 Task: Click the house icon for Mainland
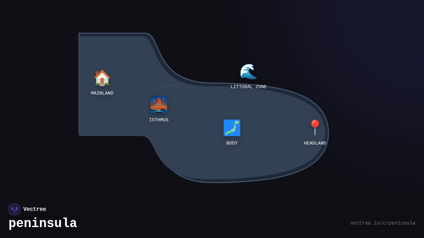102,78
